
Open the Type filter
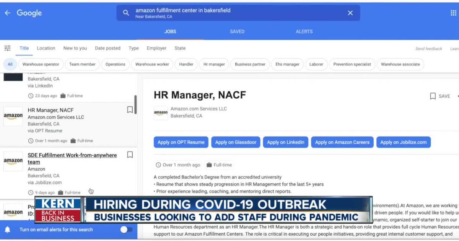(133, 48)
